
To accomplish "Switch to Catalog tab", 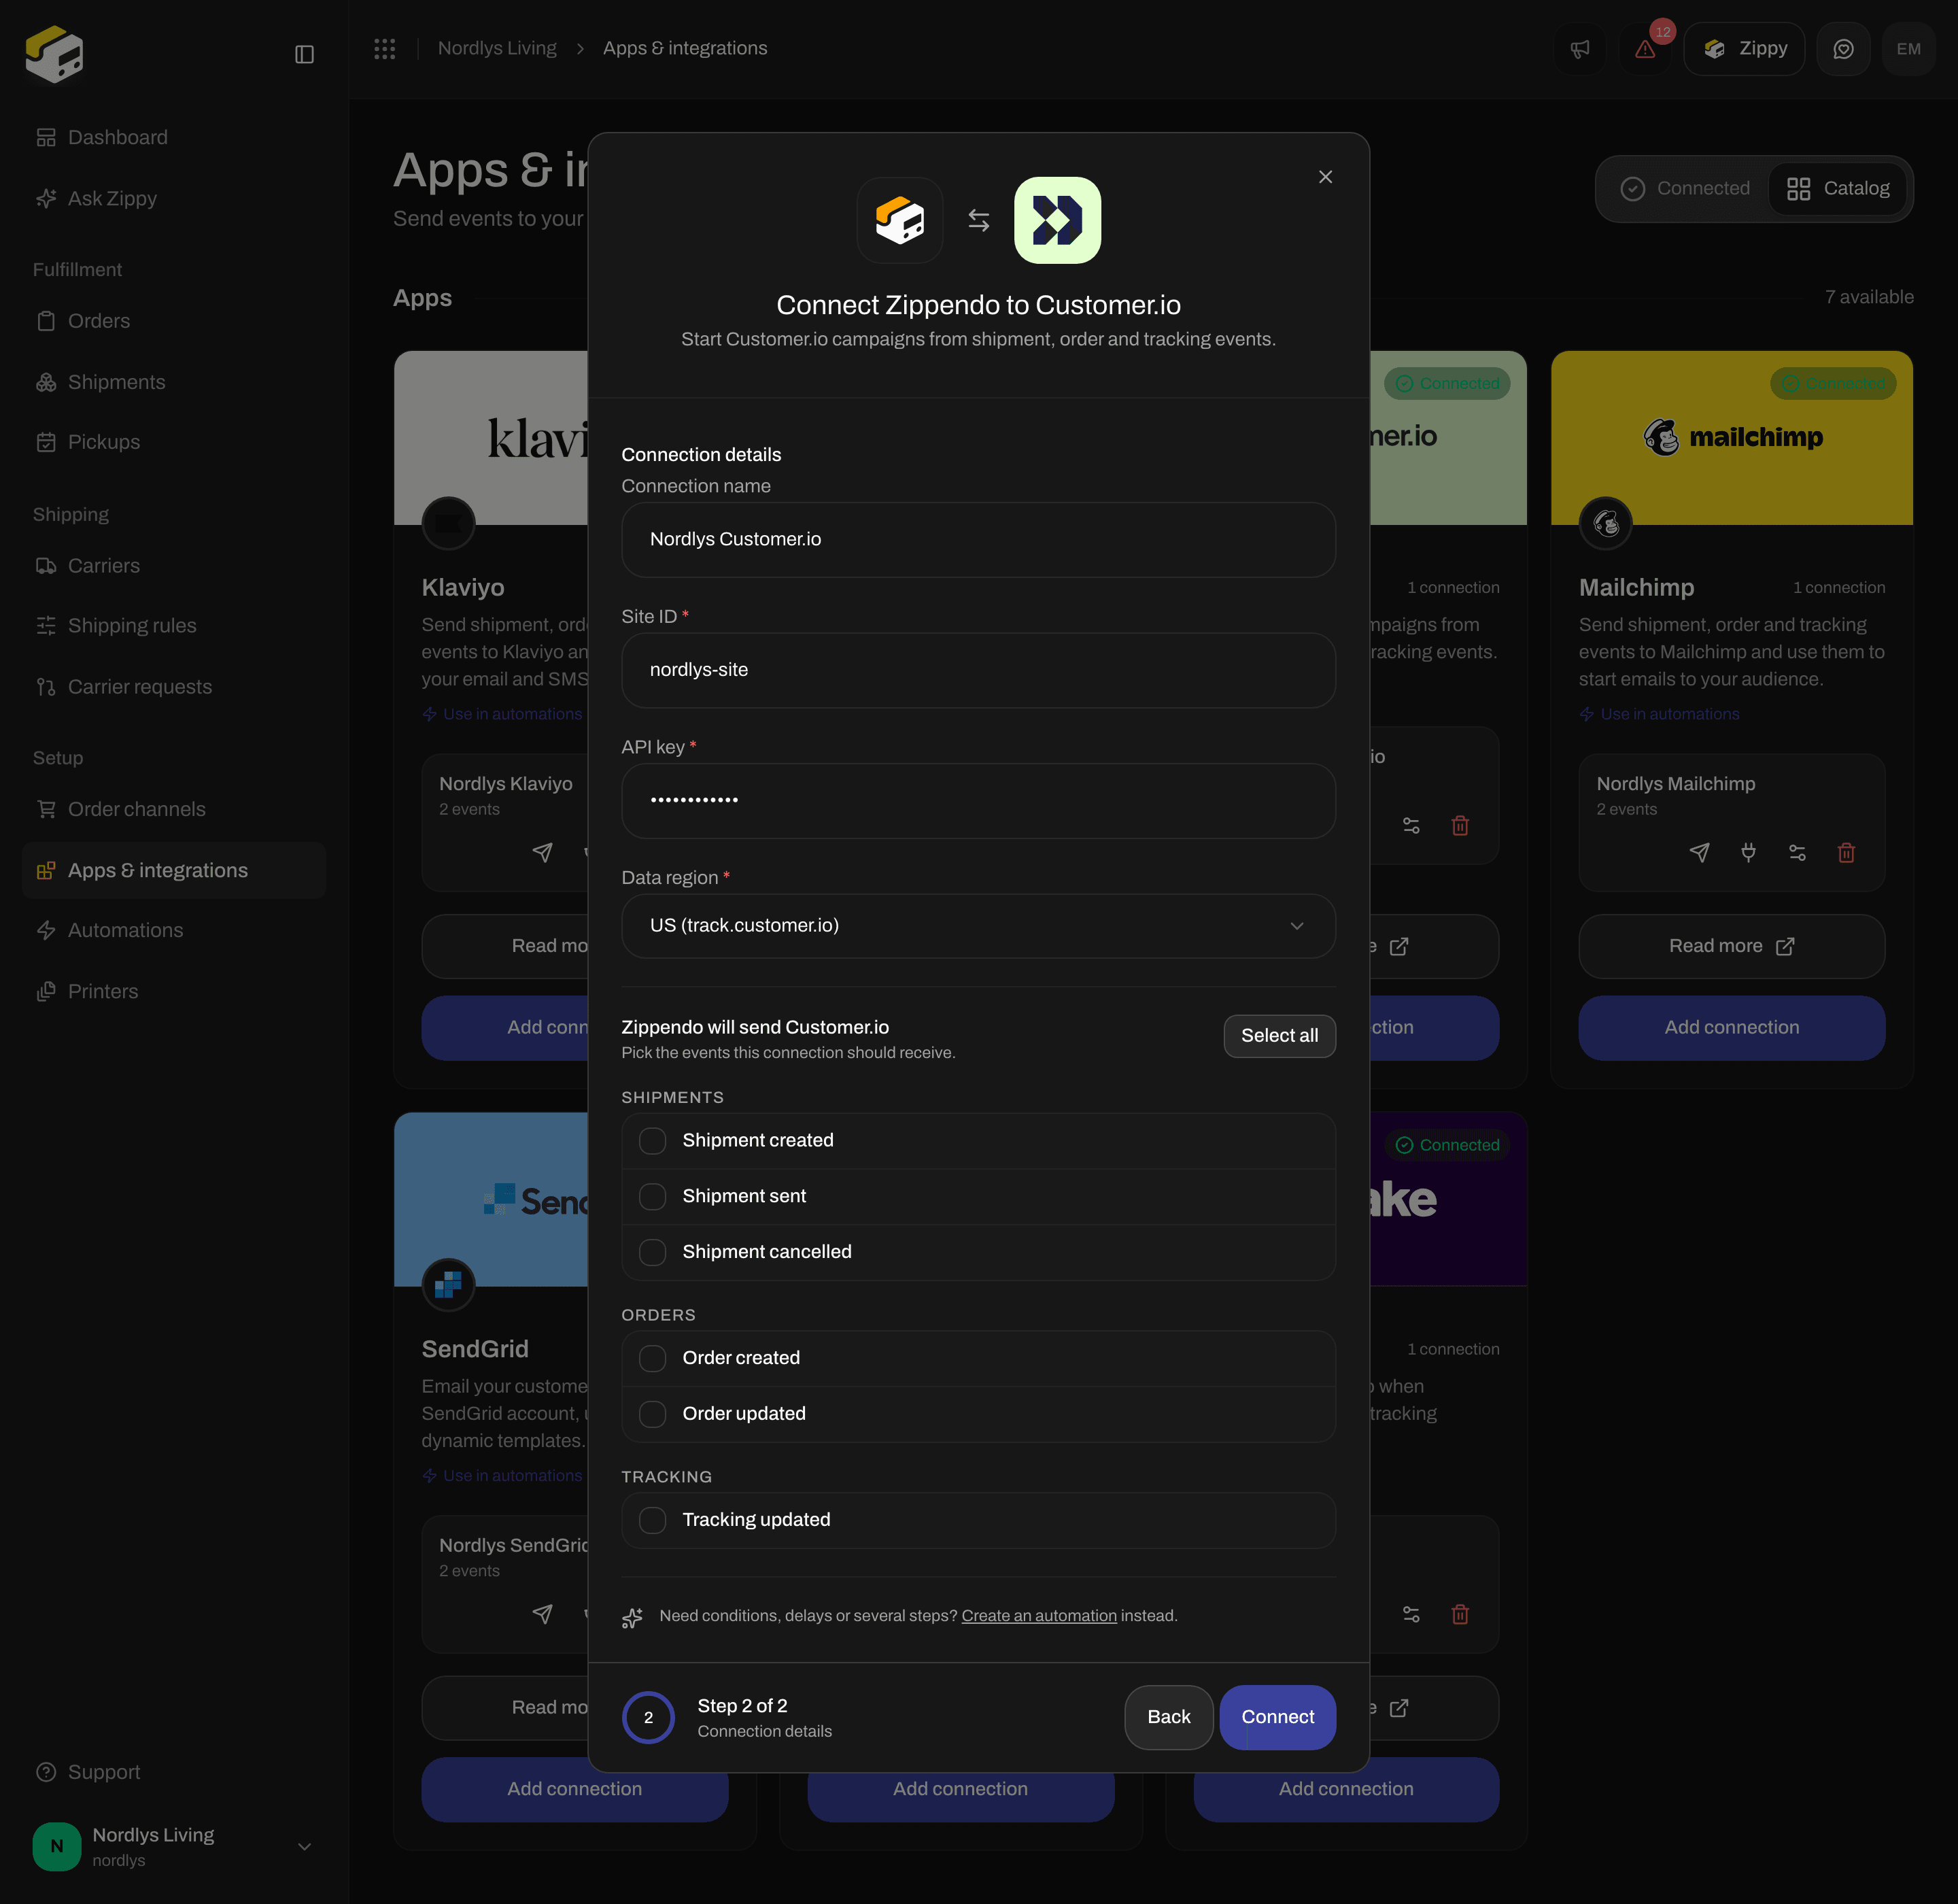I will pyautogui.click(x=1837, y=188).
